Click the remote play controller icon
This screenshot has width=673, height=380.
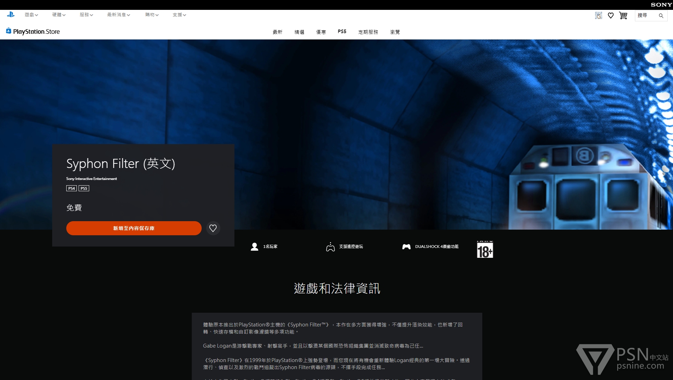(x=330, y=247)
